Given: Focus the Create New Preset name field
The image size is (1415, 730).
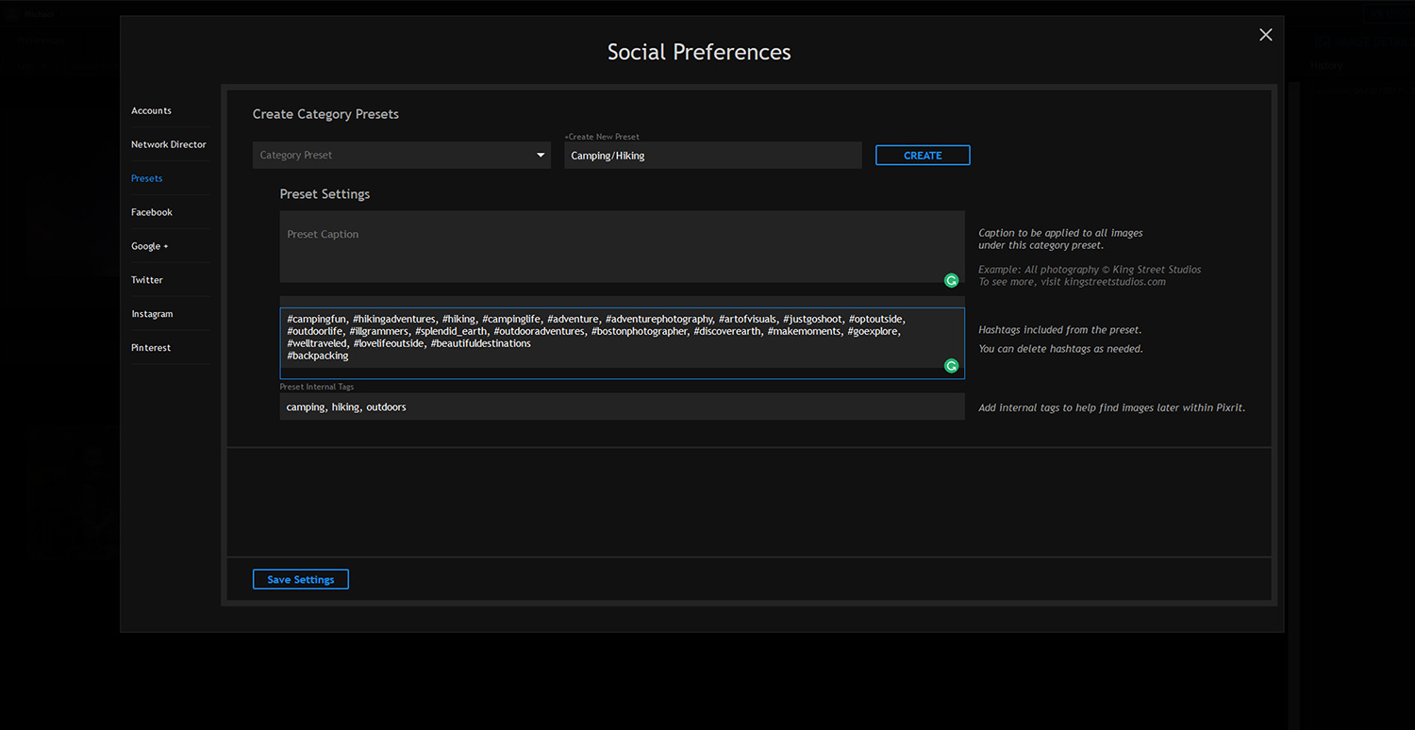Looking at the screenshot, I should click(x=712, y=156).
